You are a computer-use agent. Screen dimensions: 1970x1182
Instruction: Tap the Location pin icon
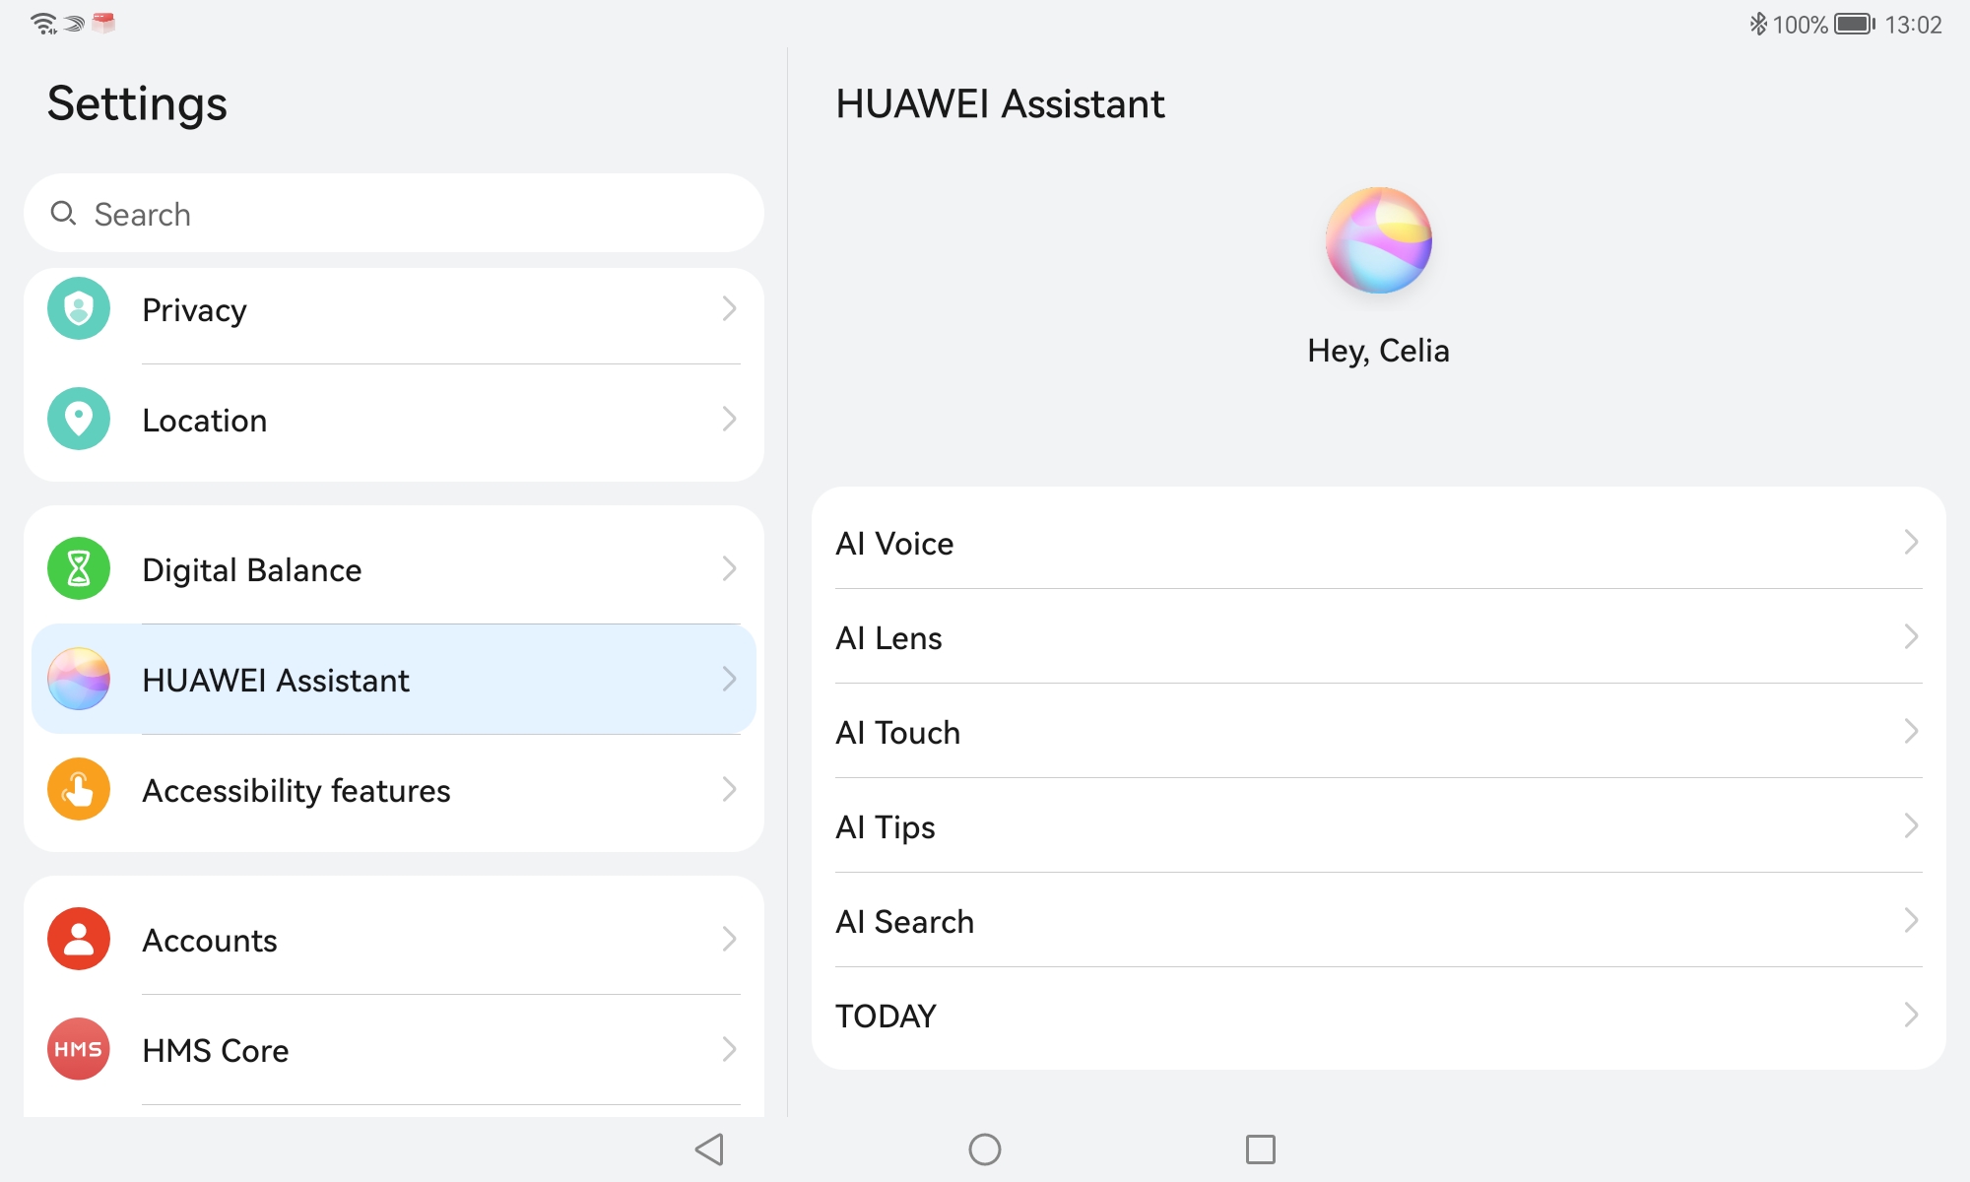(x=79, y=420)
